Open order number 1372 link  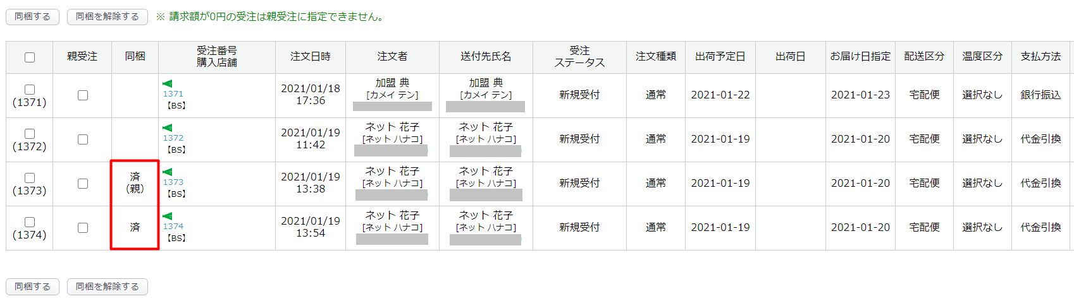(x=173, y=138)
